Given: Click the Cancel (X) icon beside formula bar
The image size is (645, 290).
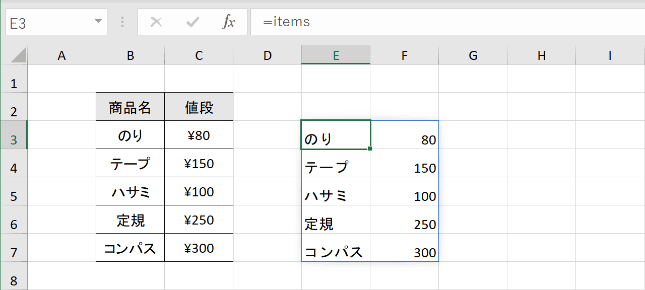Looking at the screenshot, I should coord(157,22).
